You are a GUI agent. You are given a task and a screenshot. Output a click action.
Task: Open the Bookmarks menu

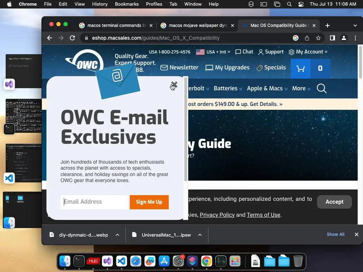[x=127, y=4]
